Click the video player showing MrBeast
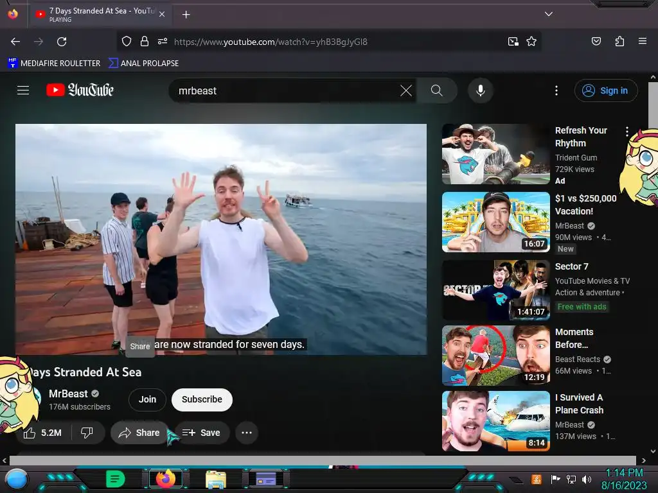 coord(221,239)
